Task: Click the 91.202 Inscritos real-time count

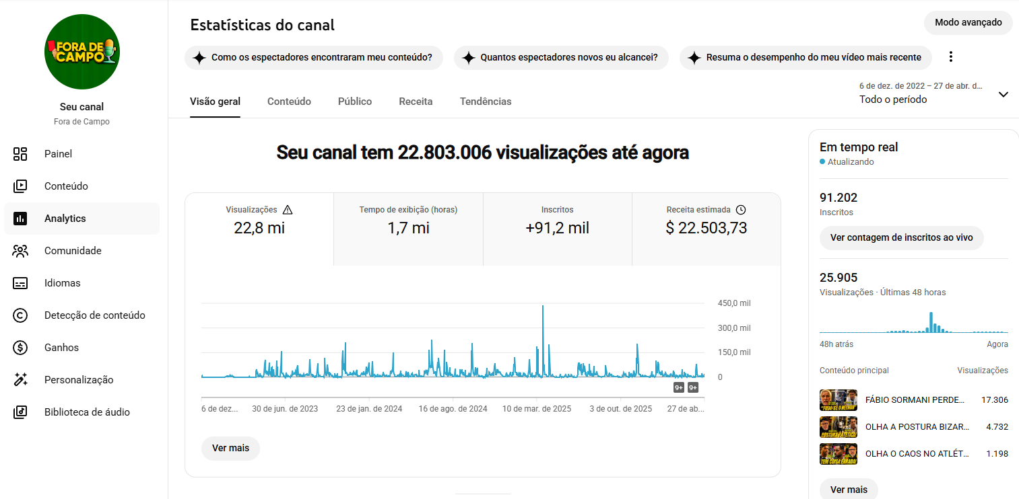Action: (x=839, y=198)
